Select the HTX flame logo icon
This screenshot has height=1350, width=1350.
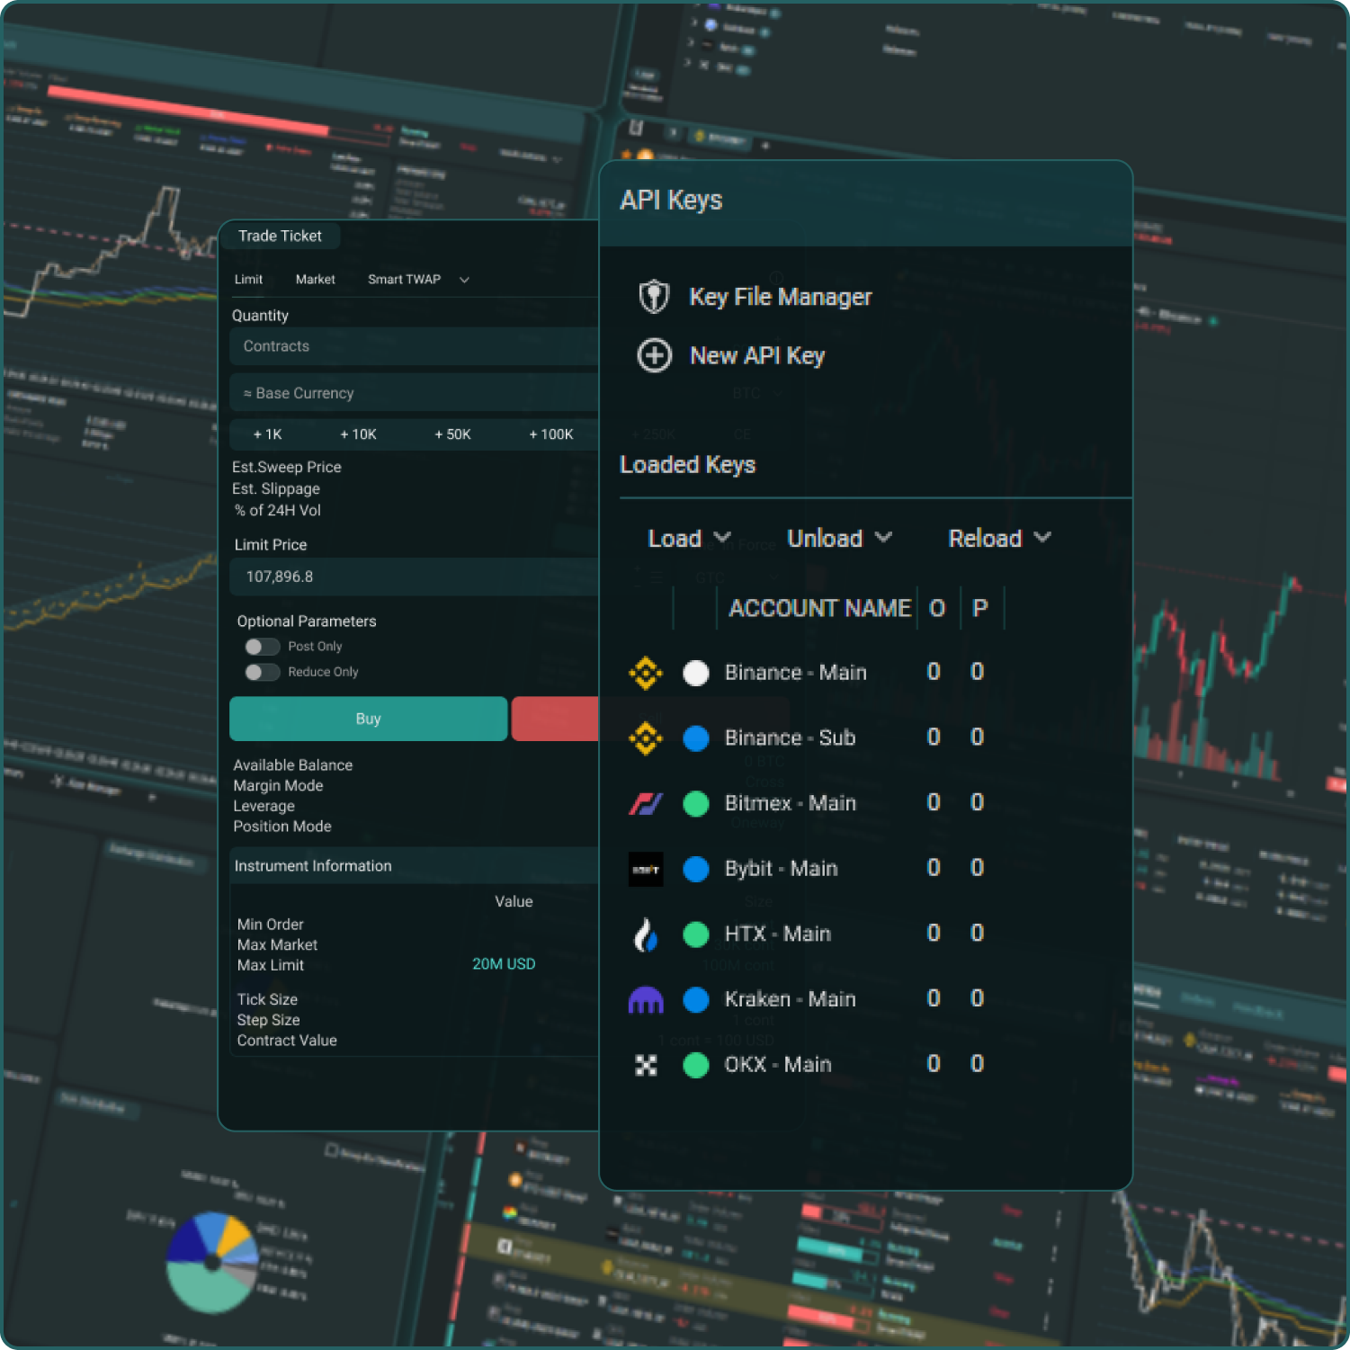click(x=646, y=934)
